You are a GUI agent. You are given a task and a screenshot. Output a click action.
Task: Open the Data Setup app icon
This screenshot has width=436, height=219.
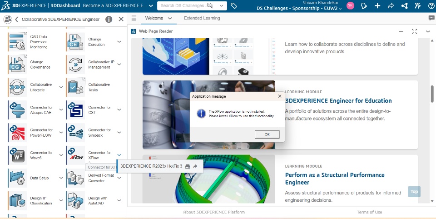tap(18, 178)
